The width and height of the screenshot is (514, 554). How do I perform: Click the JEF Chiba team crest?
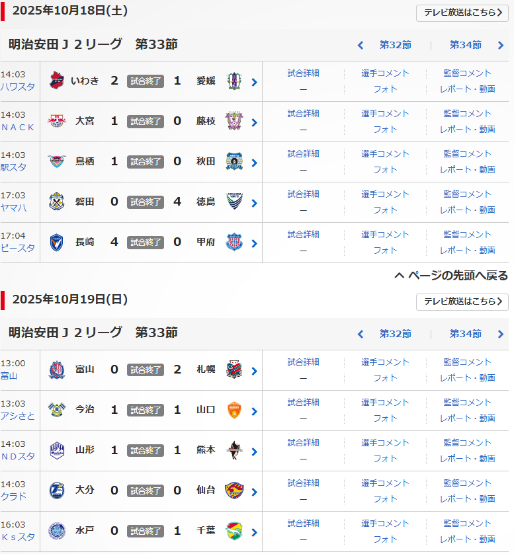point(234,531)
